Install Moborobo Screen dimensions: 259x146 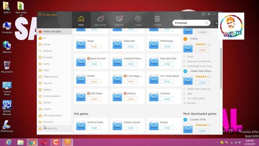coord(130,47)
